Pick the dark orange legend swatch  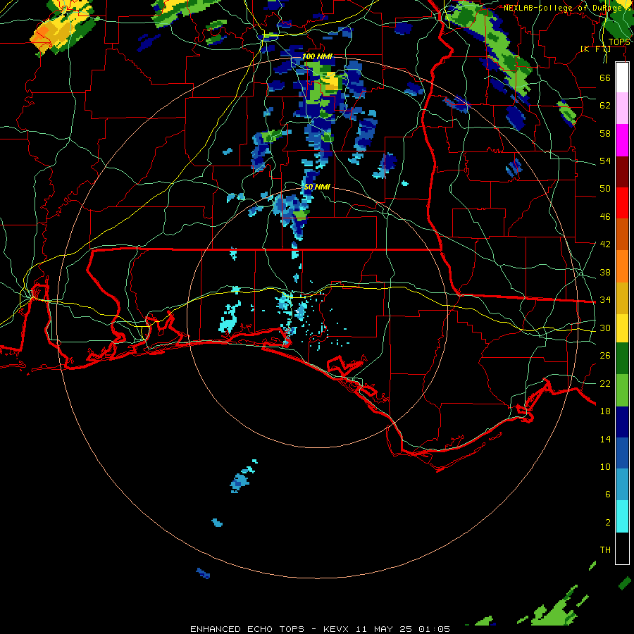click(622, 234)
